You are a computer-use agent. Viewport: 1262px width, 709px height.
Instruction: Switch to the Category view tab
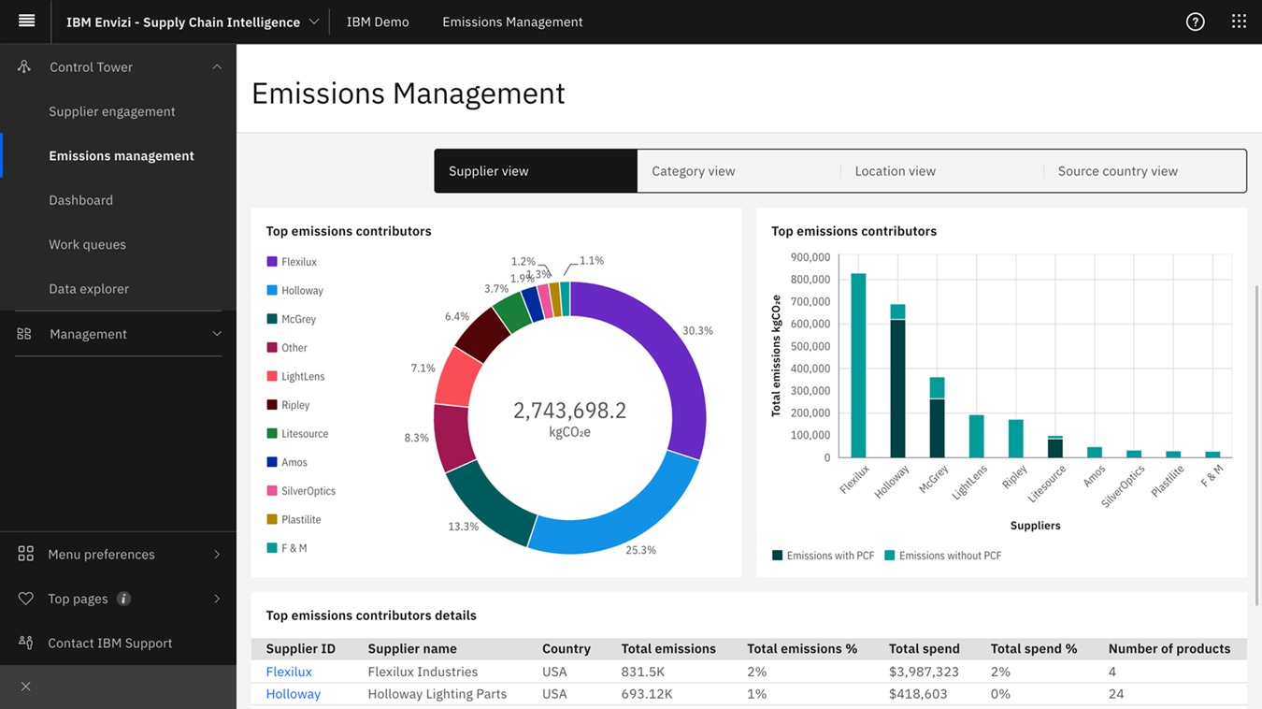693,170
